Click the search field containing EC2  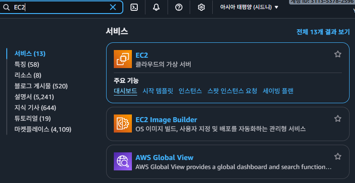pyautogui.click(x=61, y=7)
